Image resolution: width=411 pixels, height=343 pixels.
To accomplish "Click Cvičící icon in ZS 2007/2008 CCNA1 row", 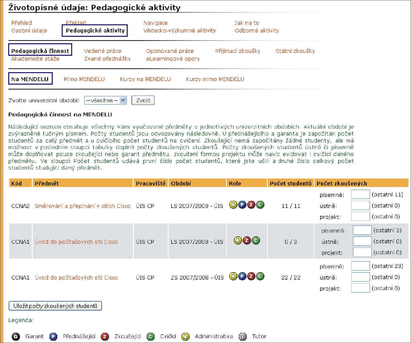I will 260,276.
